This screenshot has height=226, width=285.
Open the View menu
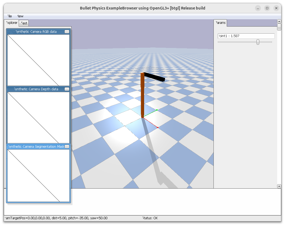[20, 16]
